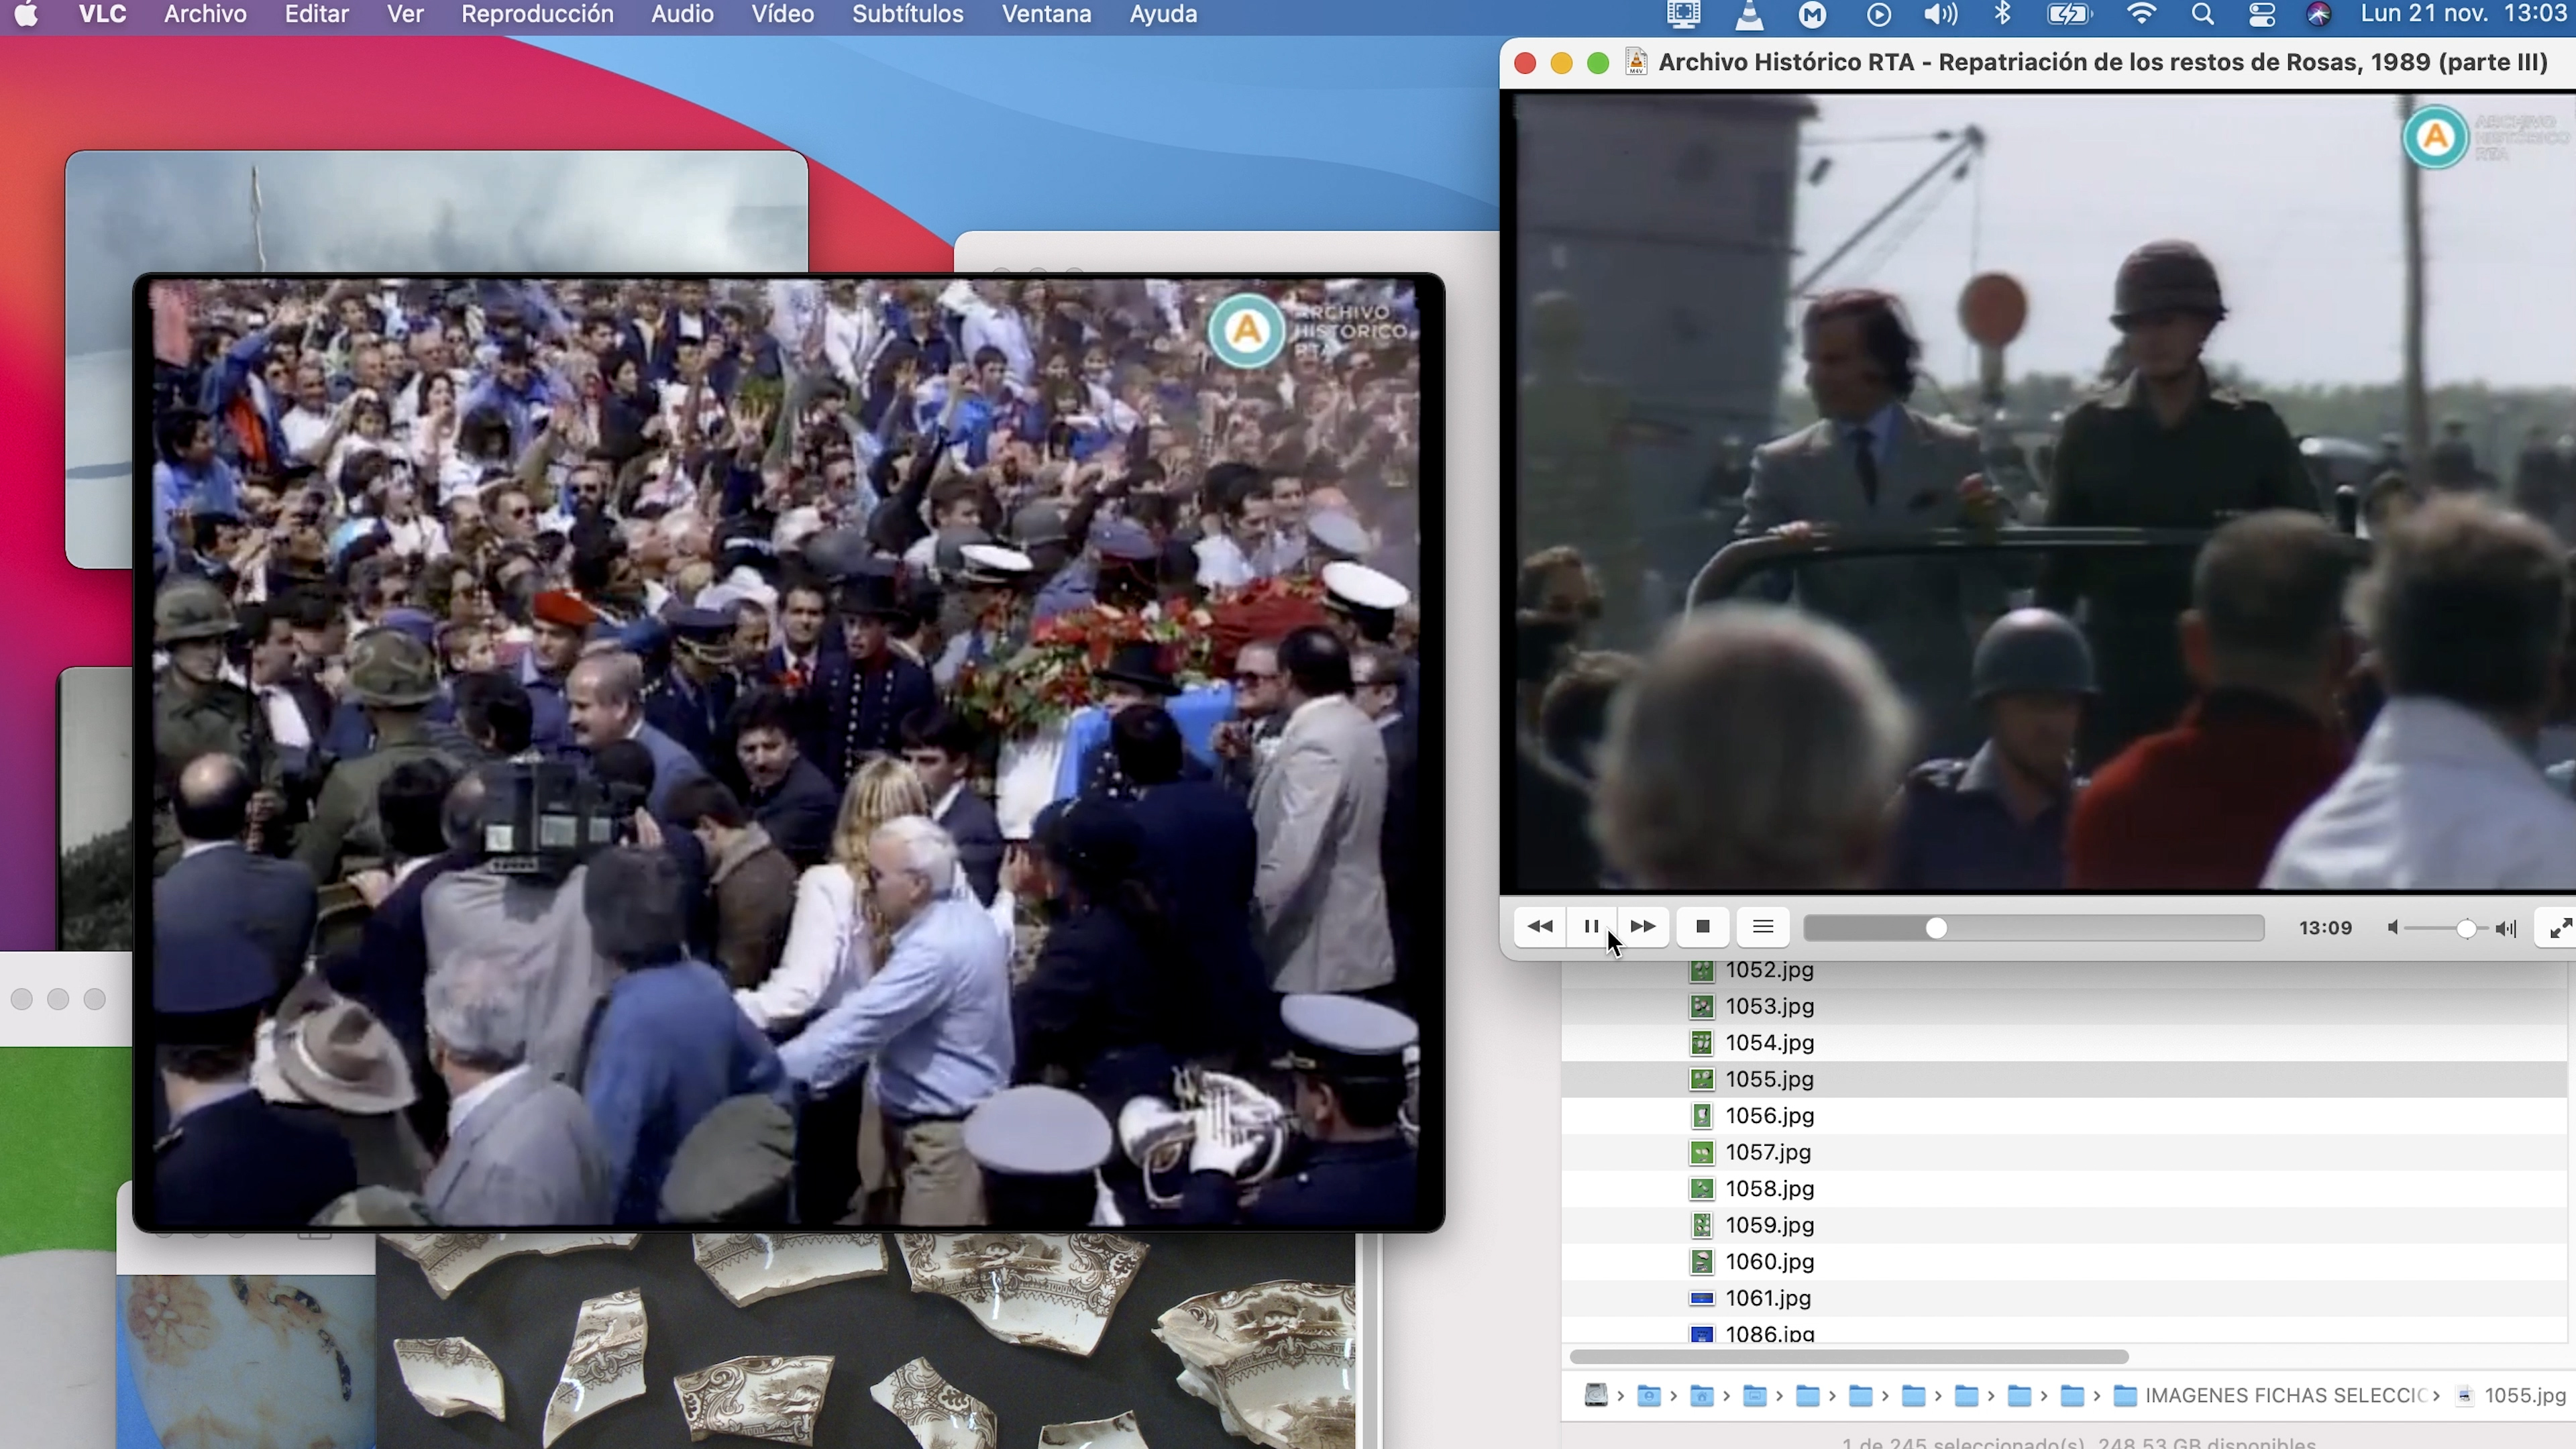2576x1449 pixels.
Task: Toggle VLC fullscreen mode
Action: (x=2560, y=928)
